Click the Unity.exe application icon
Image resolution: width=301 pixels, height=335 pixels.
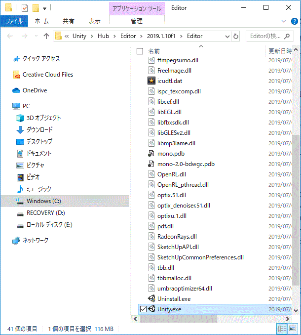tap(152, 309)
